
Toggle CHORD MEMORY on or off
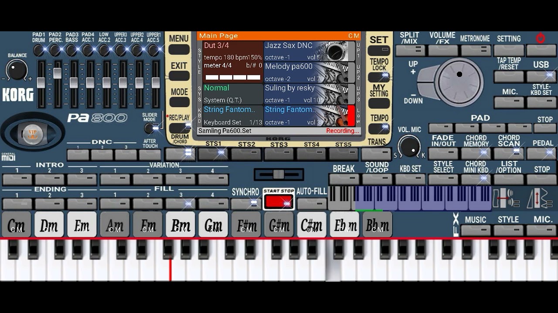476,153
